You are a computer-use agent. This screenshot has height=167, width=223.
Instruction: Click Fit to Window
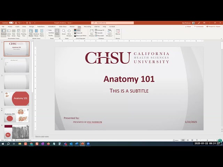click(x=69, y=33)
